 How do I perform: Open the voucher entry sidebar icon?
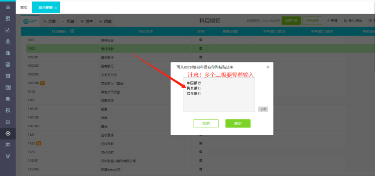[x=8, y=19]
